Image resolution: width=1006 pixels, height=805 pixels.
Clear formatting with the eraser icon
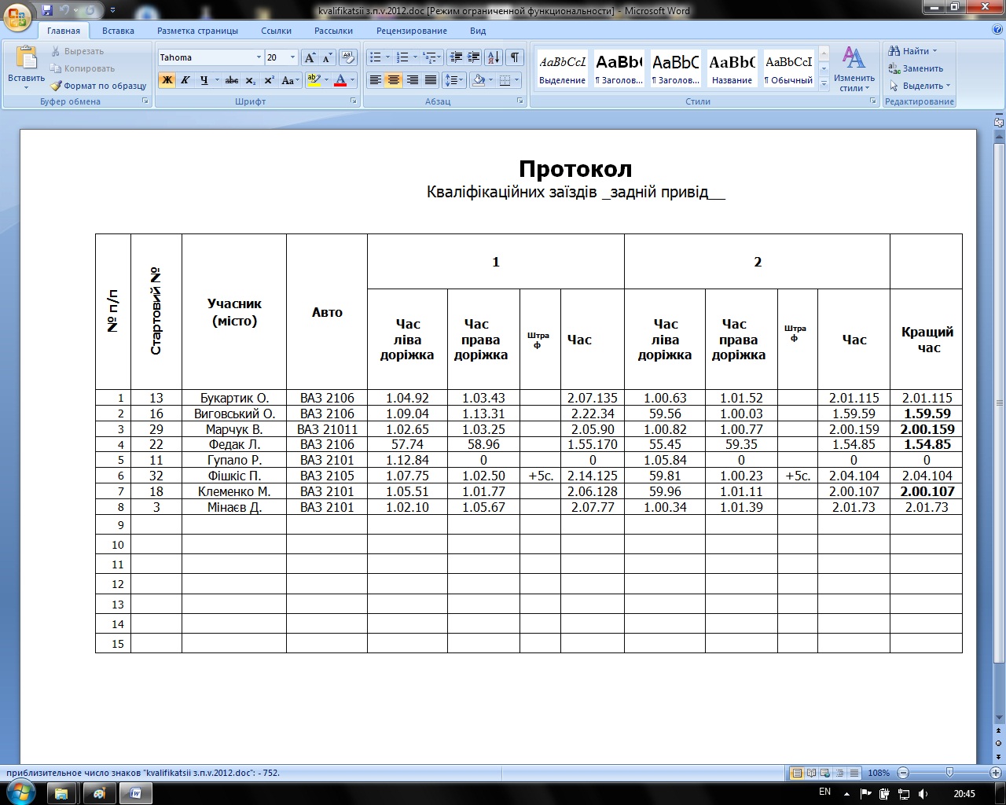(x=349, y=57)
